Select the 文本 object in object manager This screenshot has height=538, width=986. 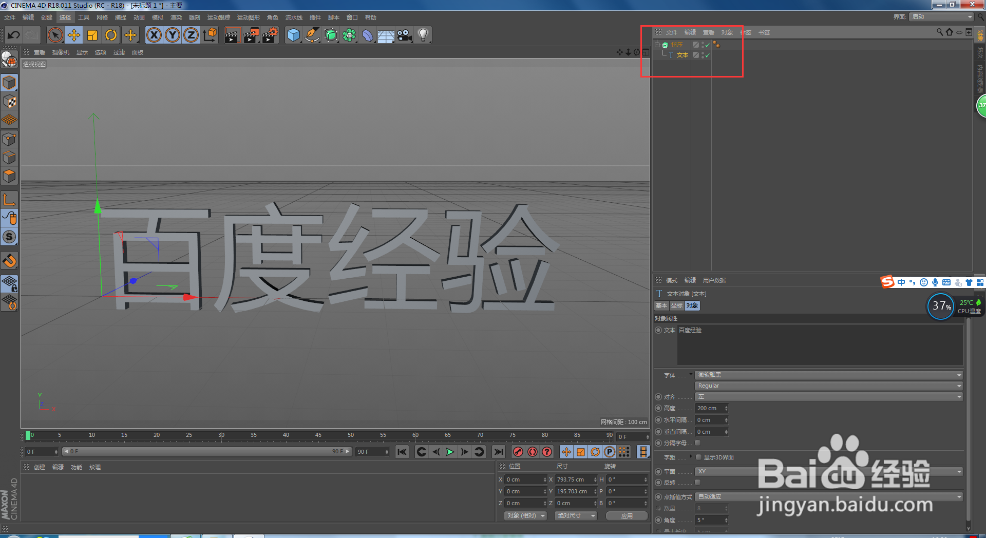682,55
